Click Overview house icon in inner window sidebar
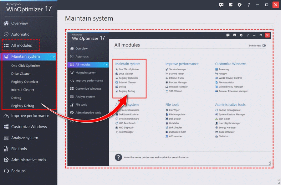 coord(72,49)
